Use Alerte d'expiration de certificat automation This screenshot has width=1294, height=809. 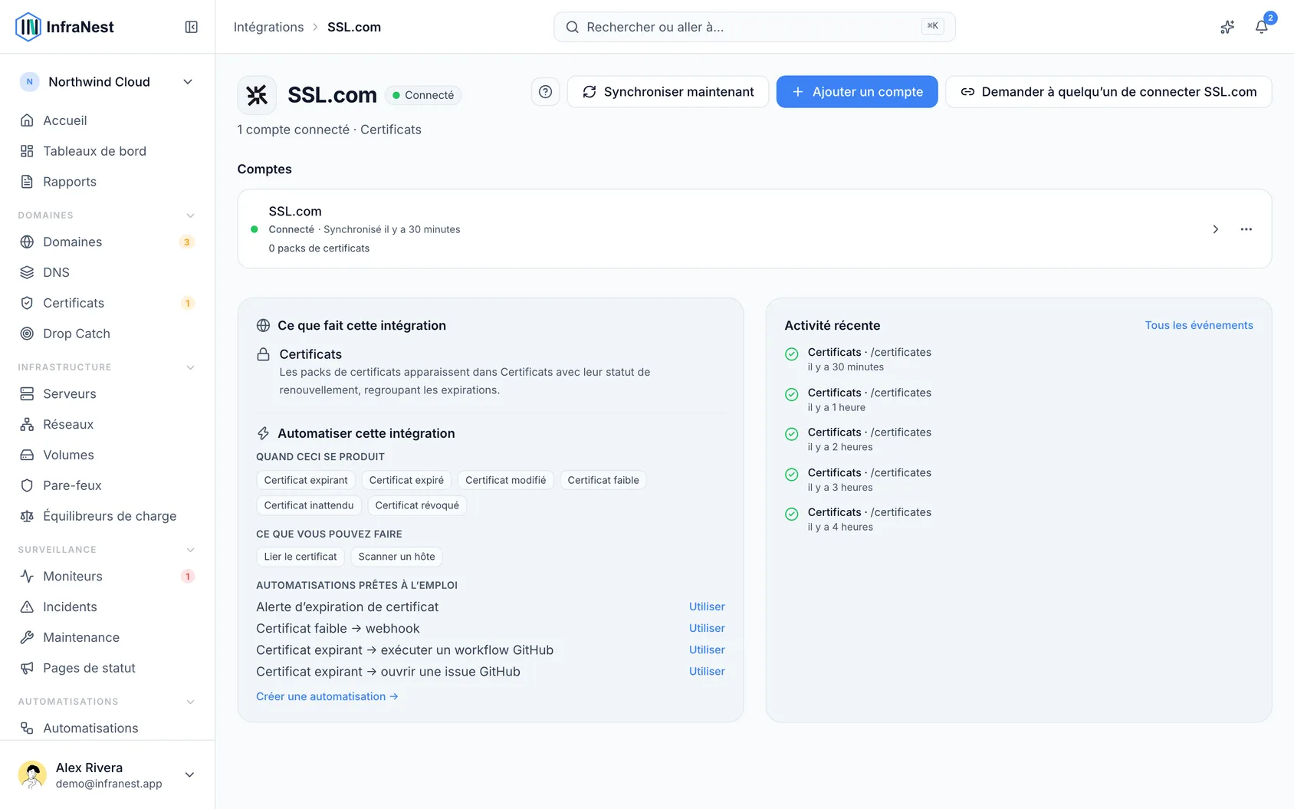pyautogui.click(x=707, y=607)
